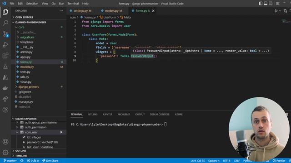
Task: Open the Terminal menu
Action: tap(73, 4)
